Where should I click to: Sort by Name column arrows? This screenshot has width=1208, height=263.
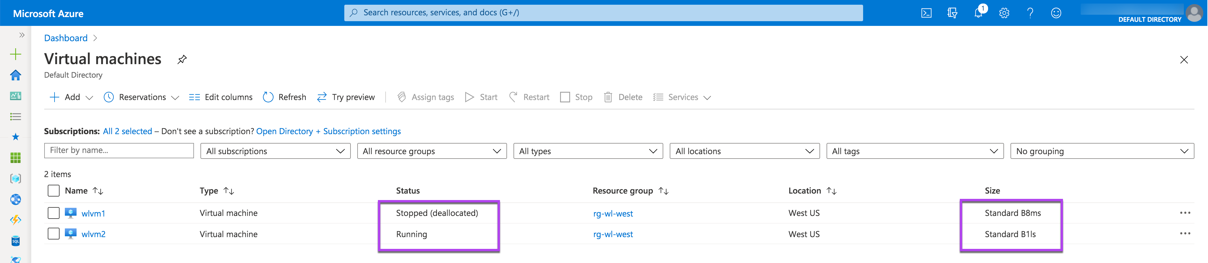click(x=98, y=191)
